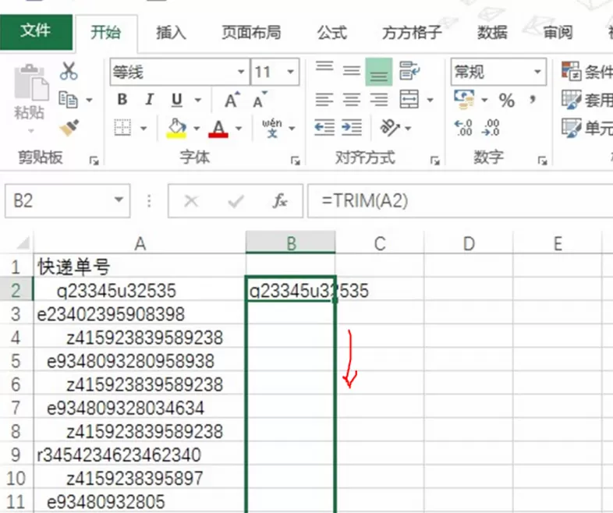The height and width of the screenshot is (513, 613).
Task: Apply red font color A
Action: coord(218,128)
